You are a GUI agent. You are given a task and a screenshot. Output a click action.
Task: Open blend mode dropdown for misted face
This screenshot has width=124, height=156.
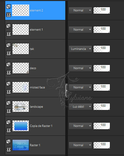(80, 87)
